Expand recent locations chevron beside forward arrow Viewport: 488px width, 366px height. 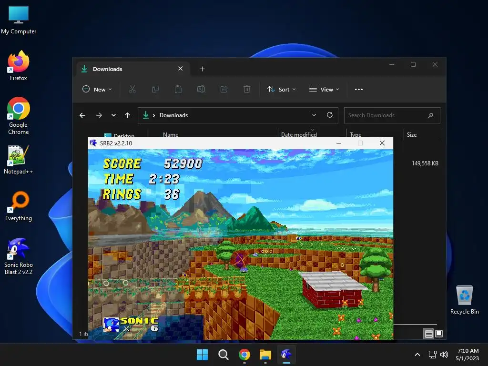113,115
